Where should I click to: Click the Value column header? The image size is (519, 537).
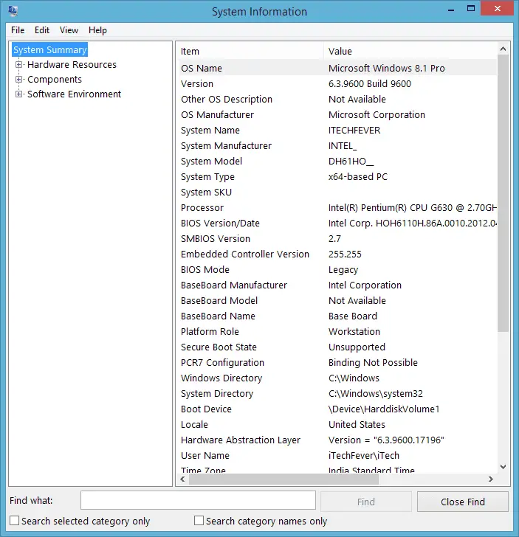click(x=410, y=51)
